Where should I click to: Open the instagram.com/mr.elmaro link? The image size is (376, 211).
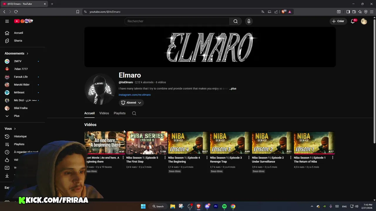coord(135,95)
